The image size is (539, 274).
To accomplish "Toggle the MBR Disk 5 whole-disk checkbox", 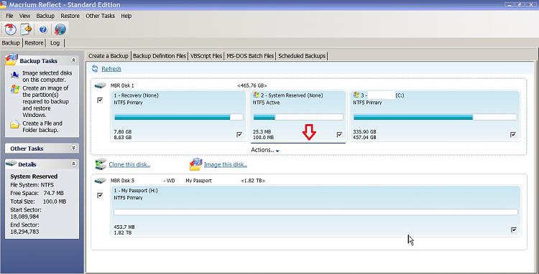I will (100, 196).
